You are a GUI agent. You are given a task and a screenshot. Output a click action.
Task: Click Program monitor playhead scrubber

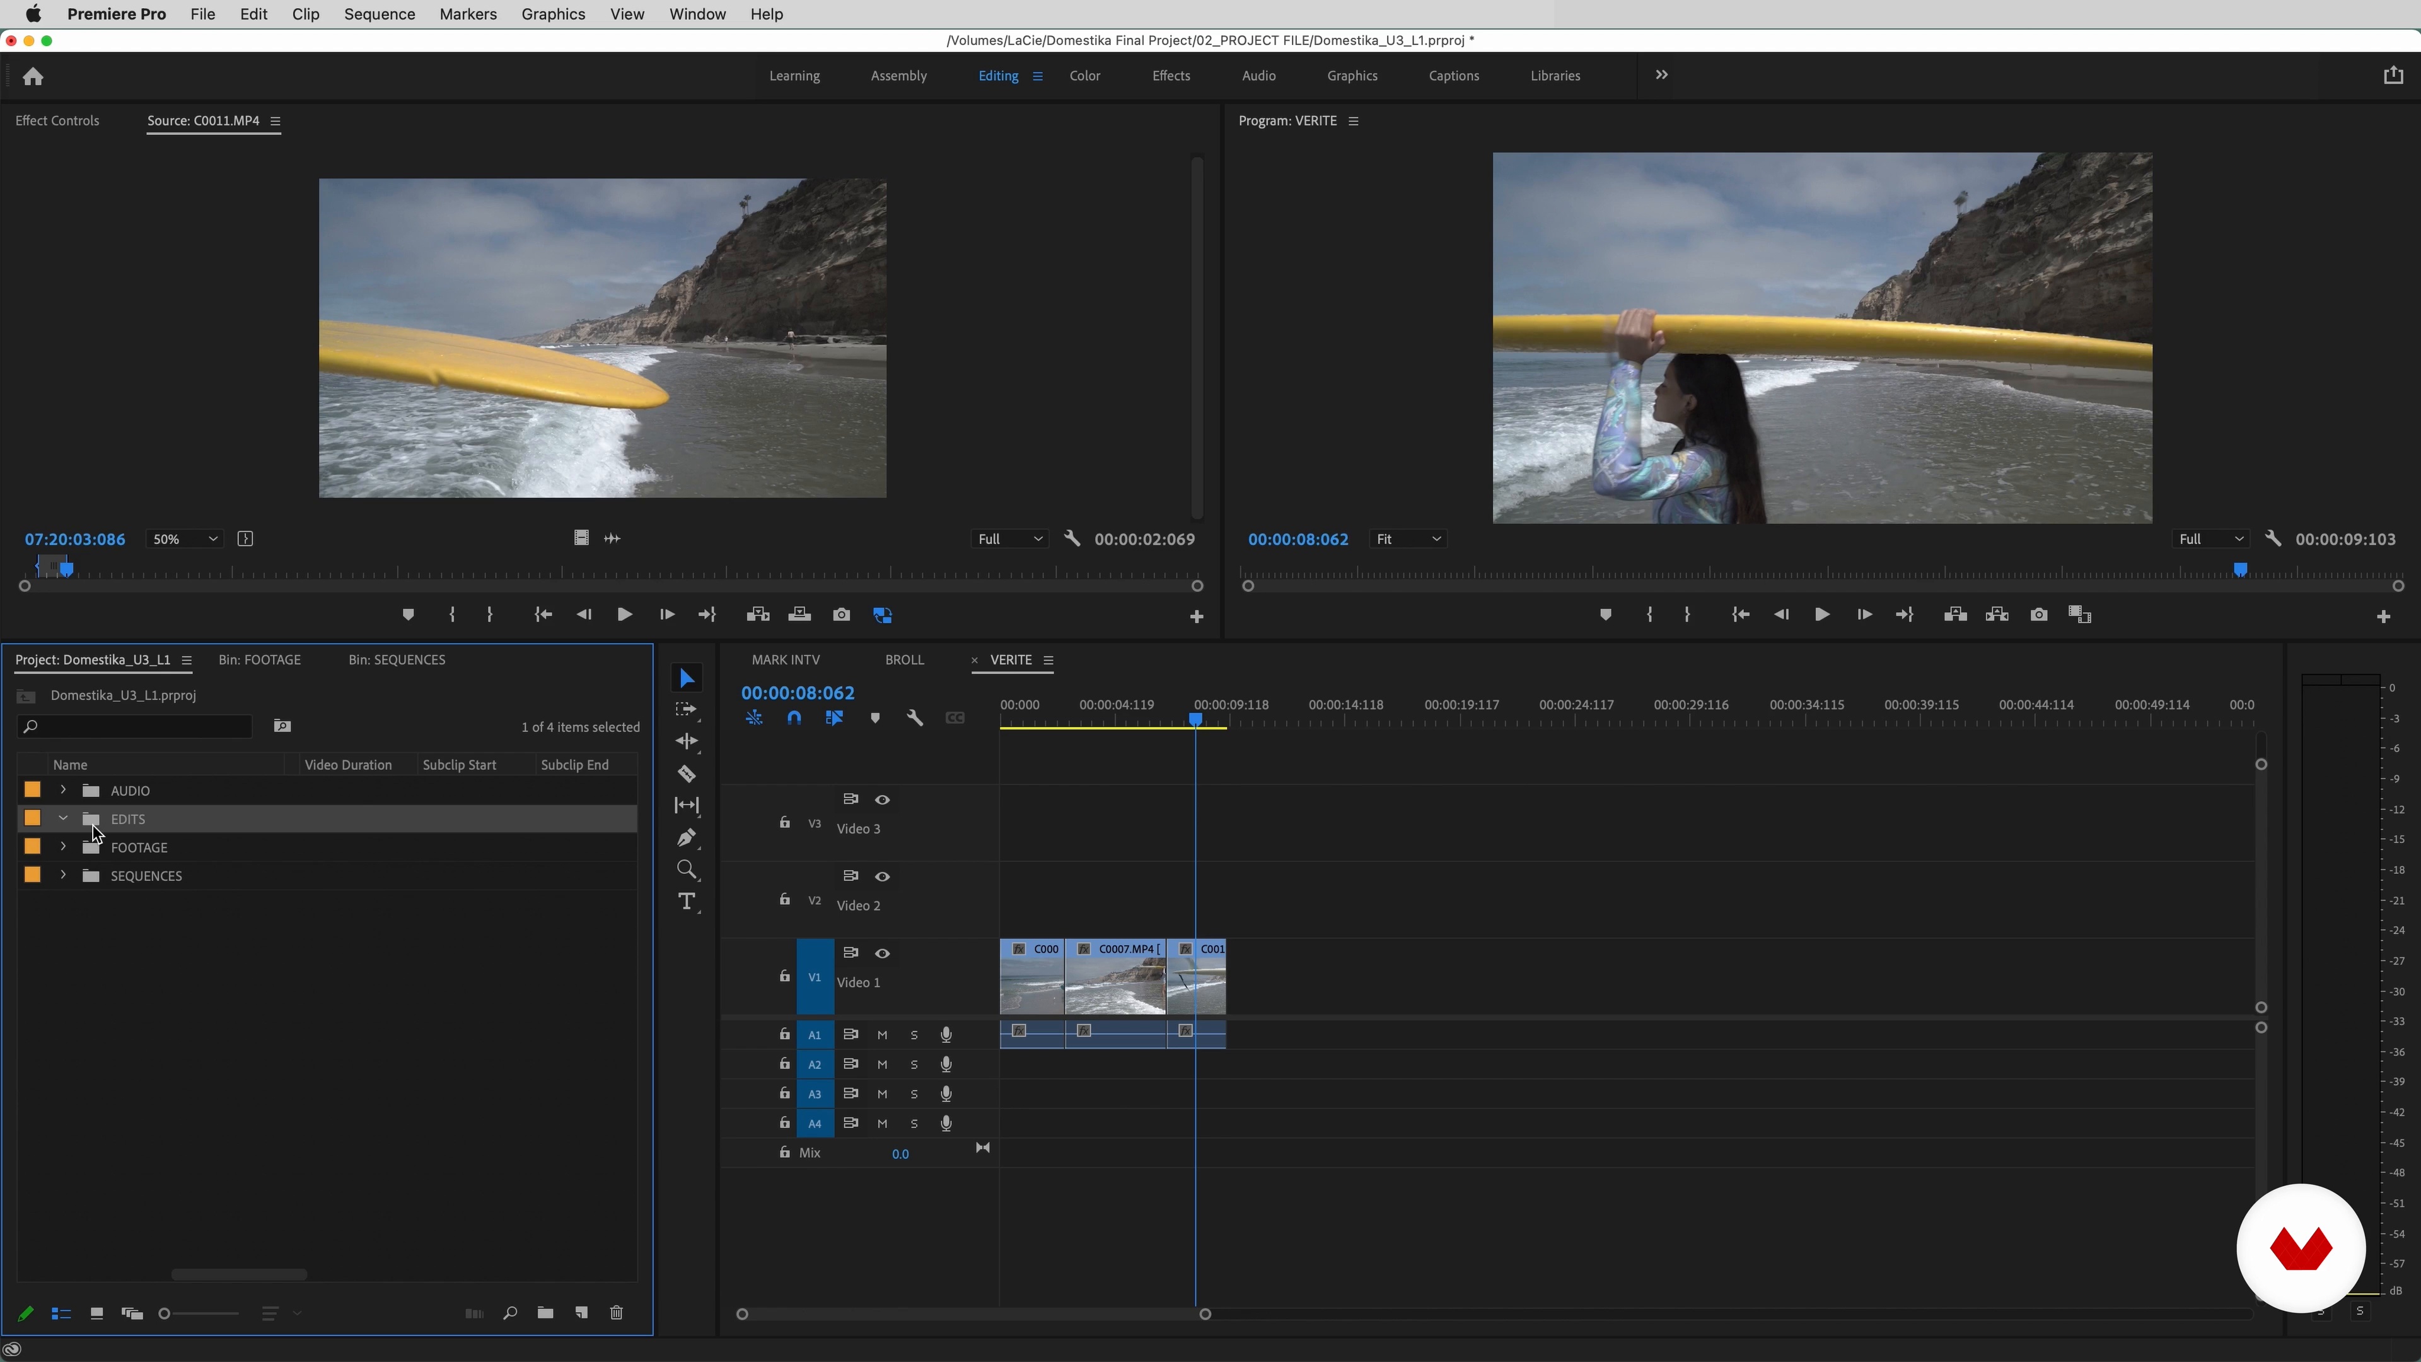pyautogui.click(x=2241, y=569)
